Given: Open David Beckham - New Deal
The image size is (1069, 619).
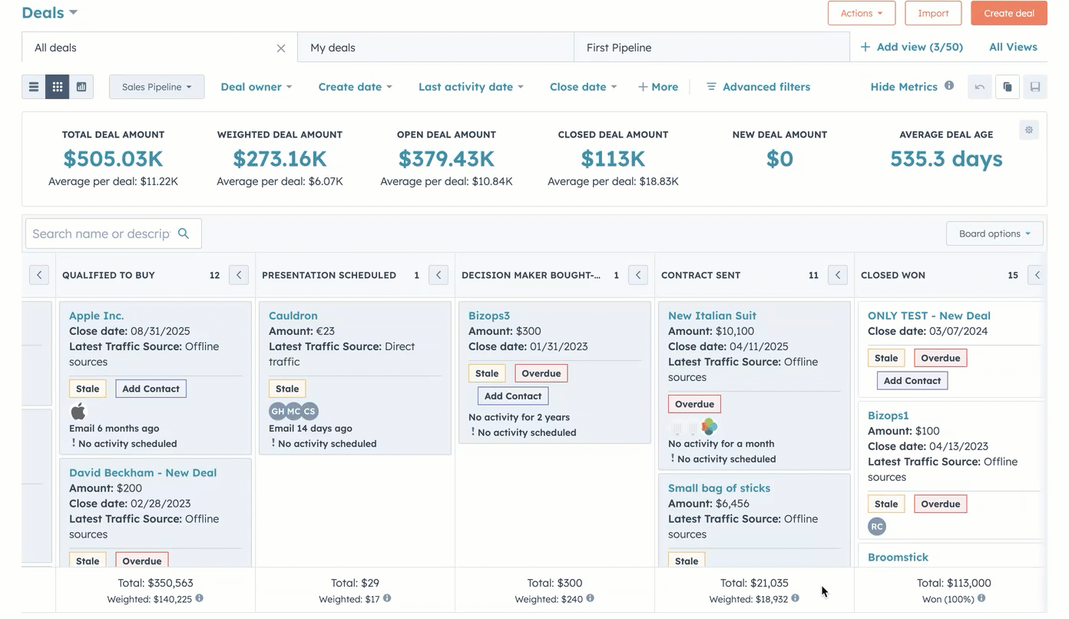Looking at the screenshot, I should tap(143, 473).
